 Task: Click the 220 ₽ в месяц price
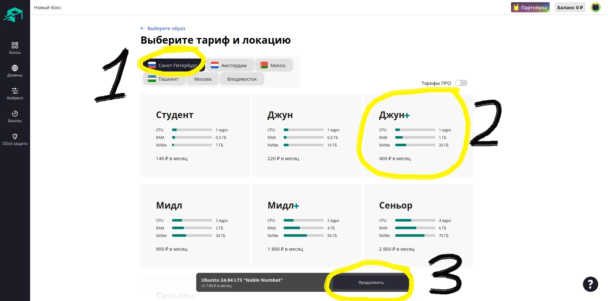283,159
